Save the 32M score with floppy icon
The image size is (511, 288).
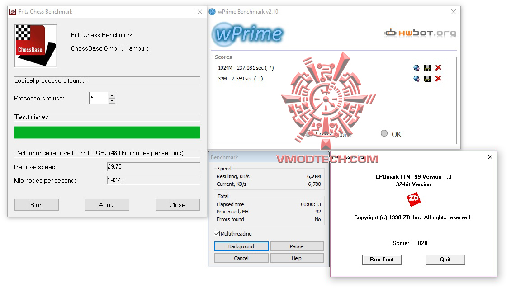(427, 79)
